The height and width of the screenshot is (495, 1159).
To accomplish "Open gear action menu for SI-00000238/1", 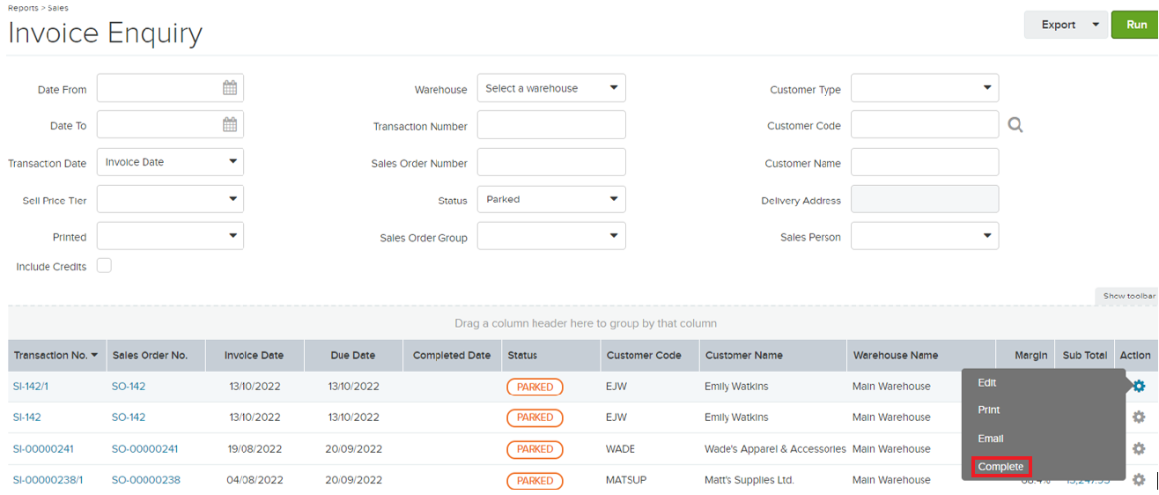I will 1139,480.
